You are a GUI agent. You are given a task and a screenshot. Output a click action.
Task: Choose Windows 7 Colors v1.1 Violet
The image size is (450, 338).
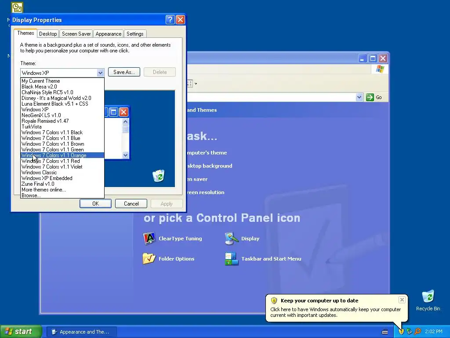coord(62,167)
